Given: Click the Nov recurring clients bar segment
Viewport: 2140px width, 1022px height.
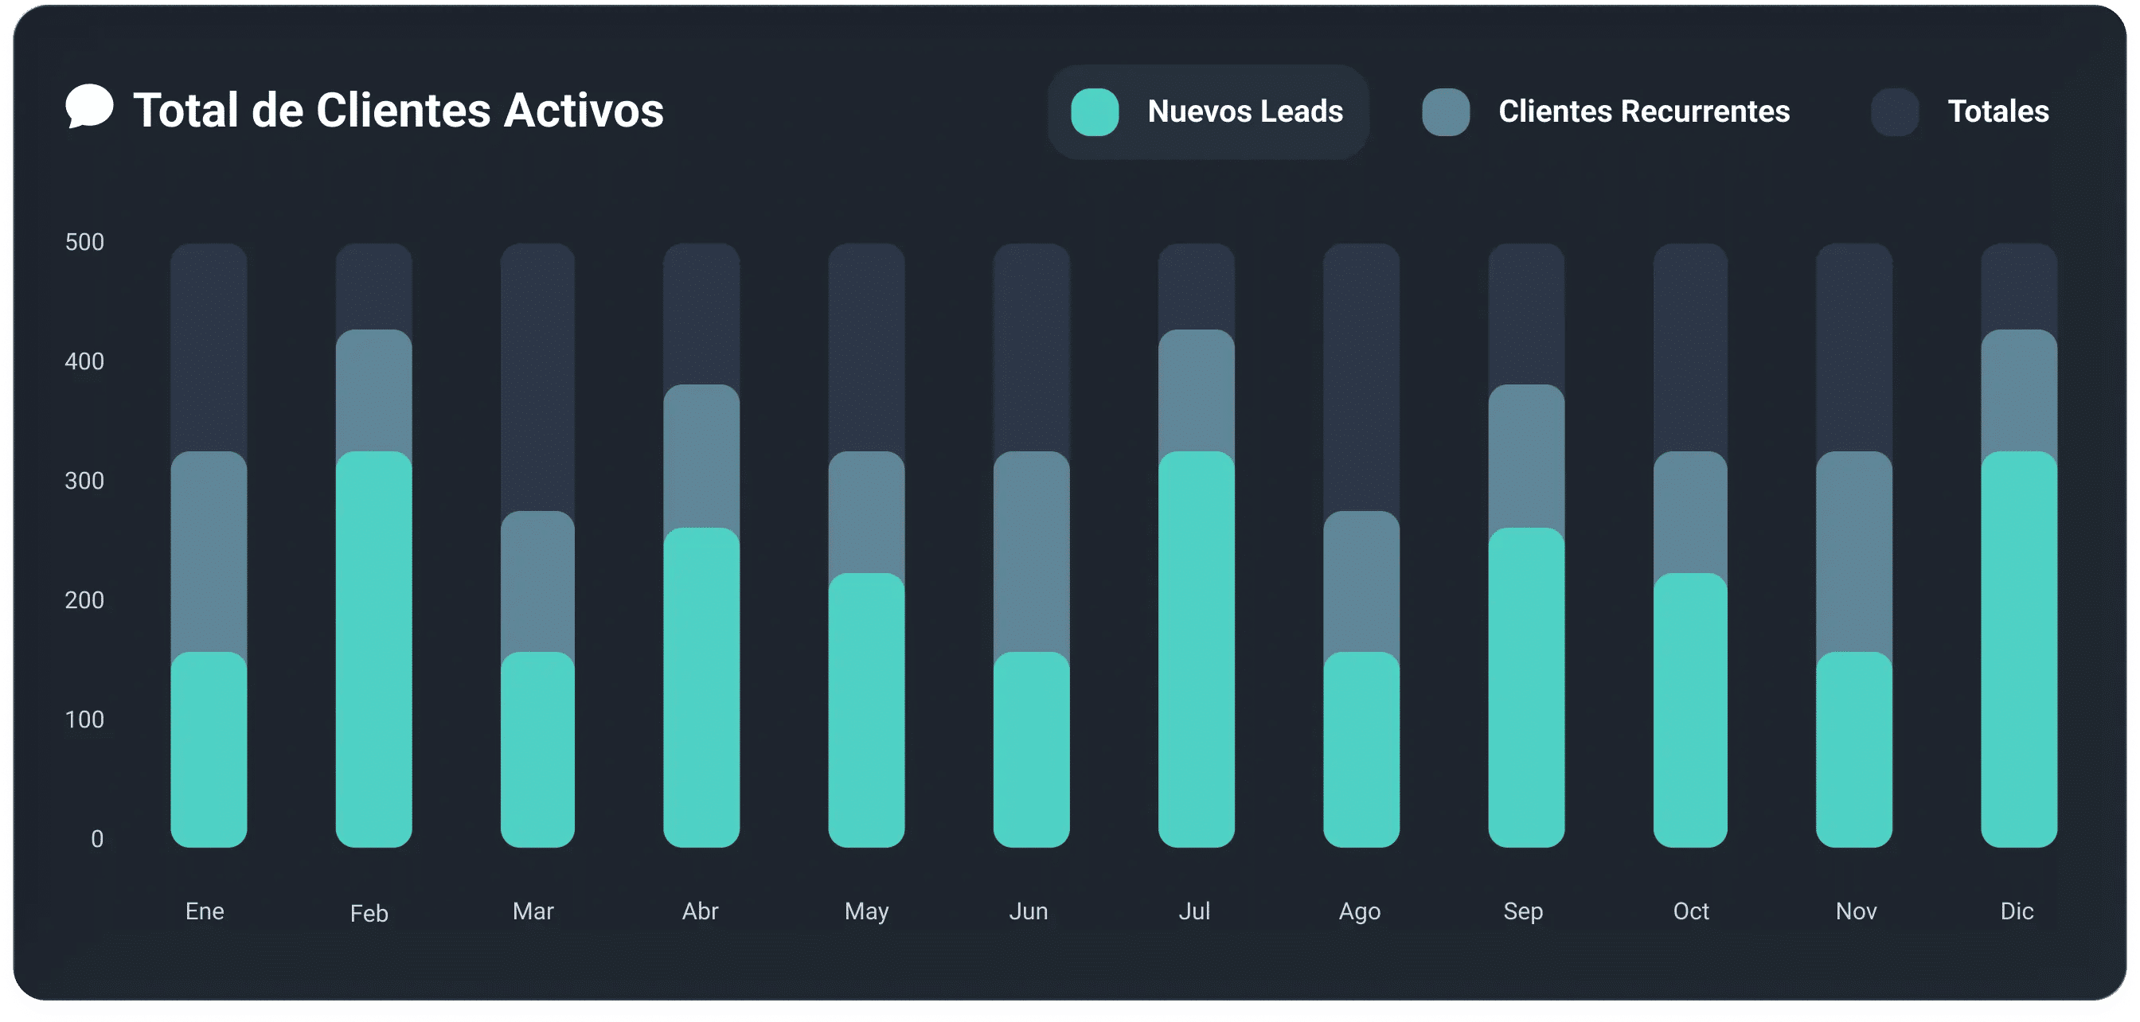Looking at the screenshot, I should click(x=1853, y=552).
